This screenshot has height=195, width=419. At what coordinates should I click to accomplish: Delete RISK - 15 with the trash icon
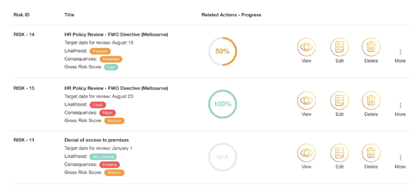coord(371,101)
